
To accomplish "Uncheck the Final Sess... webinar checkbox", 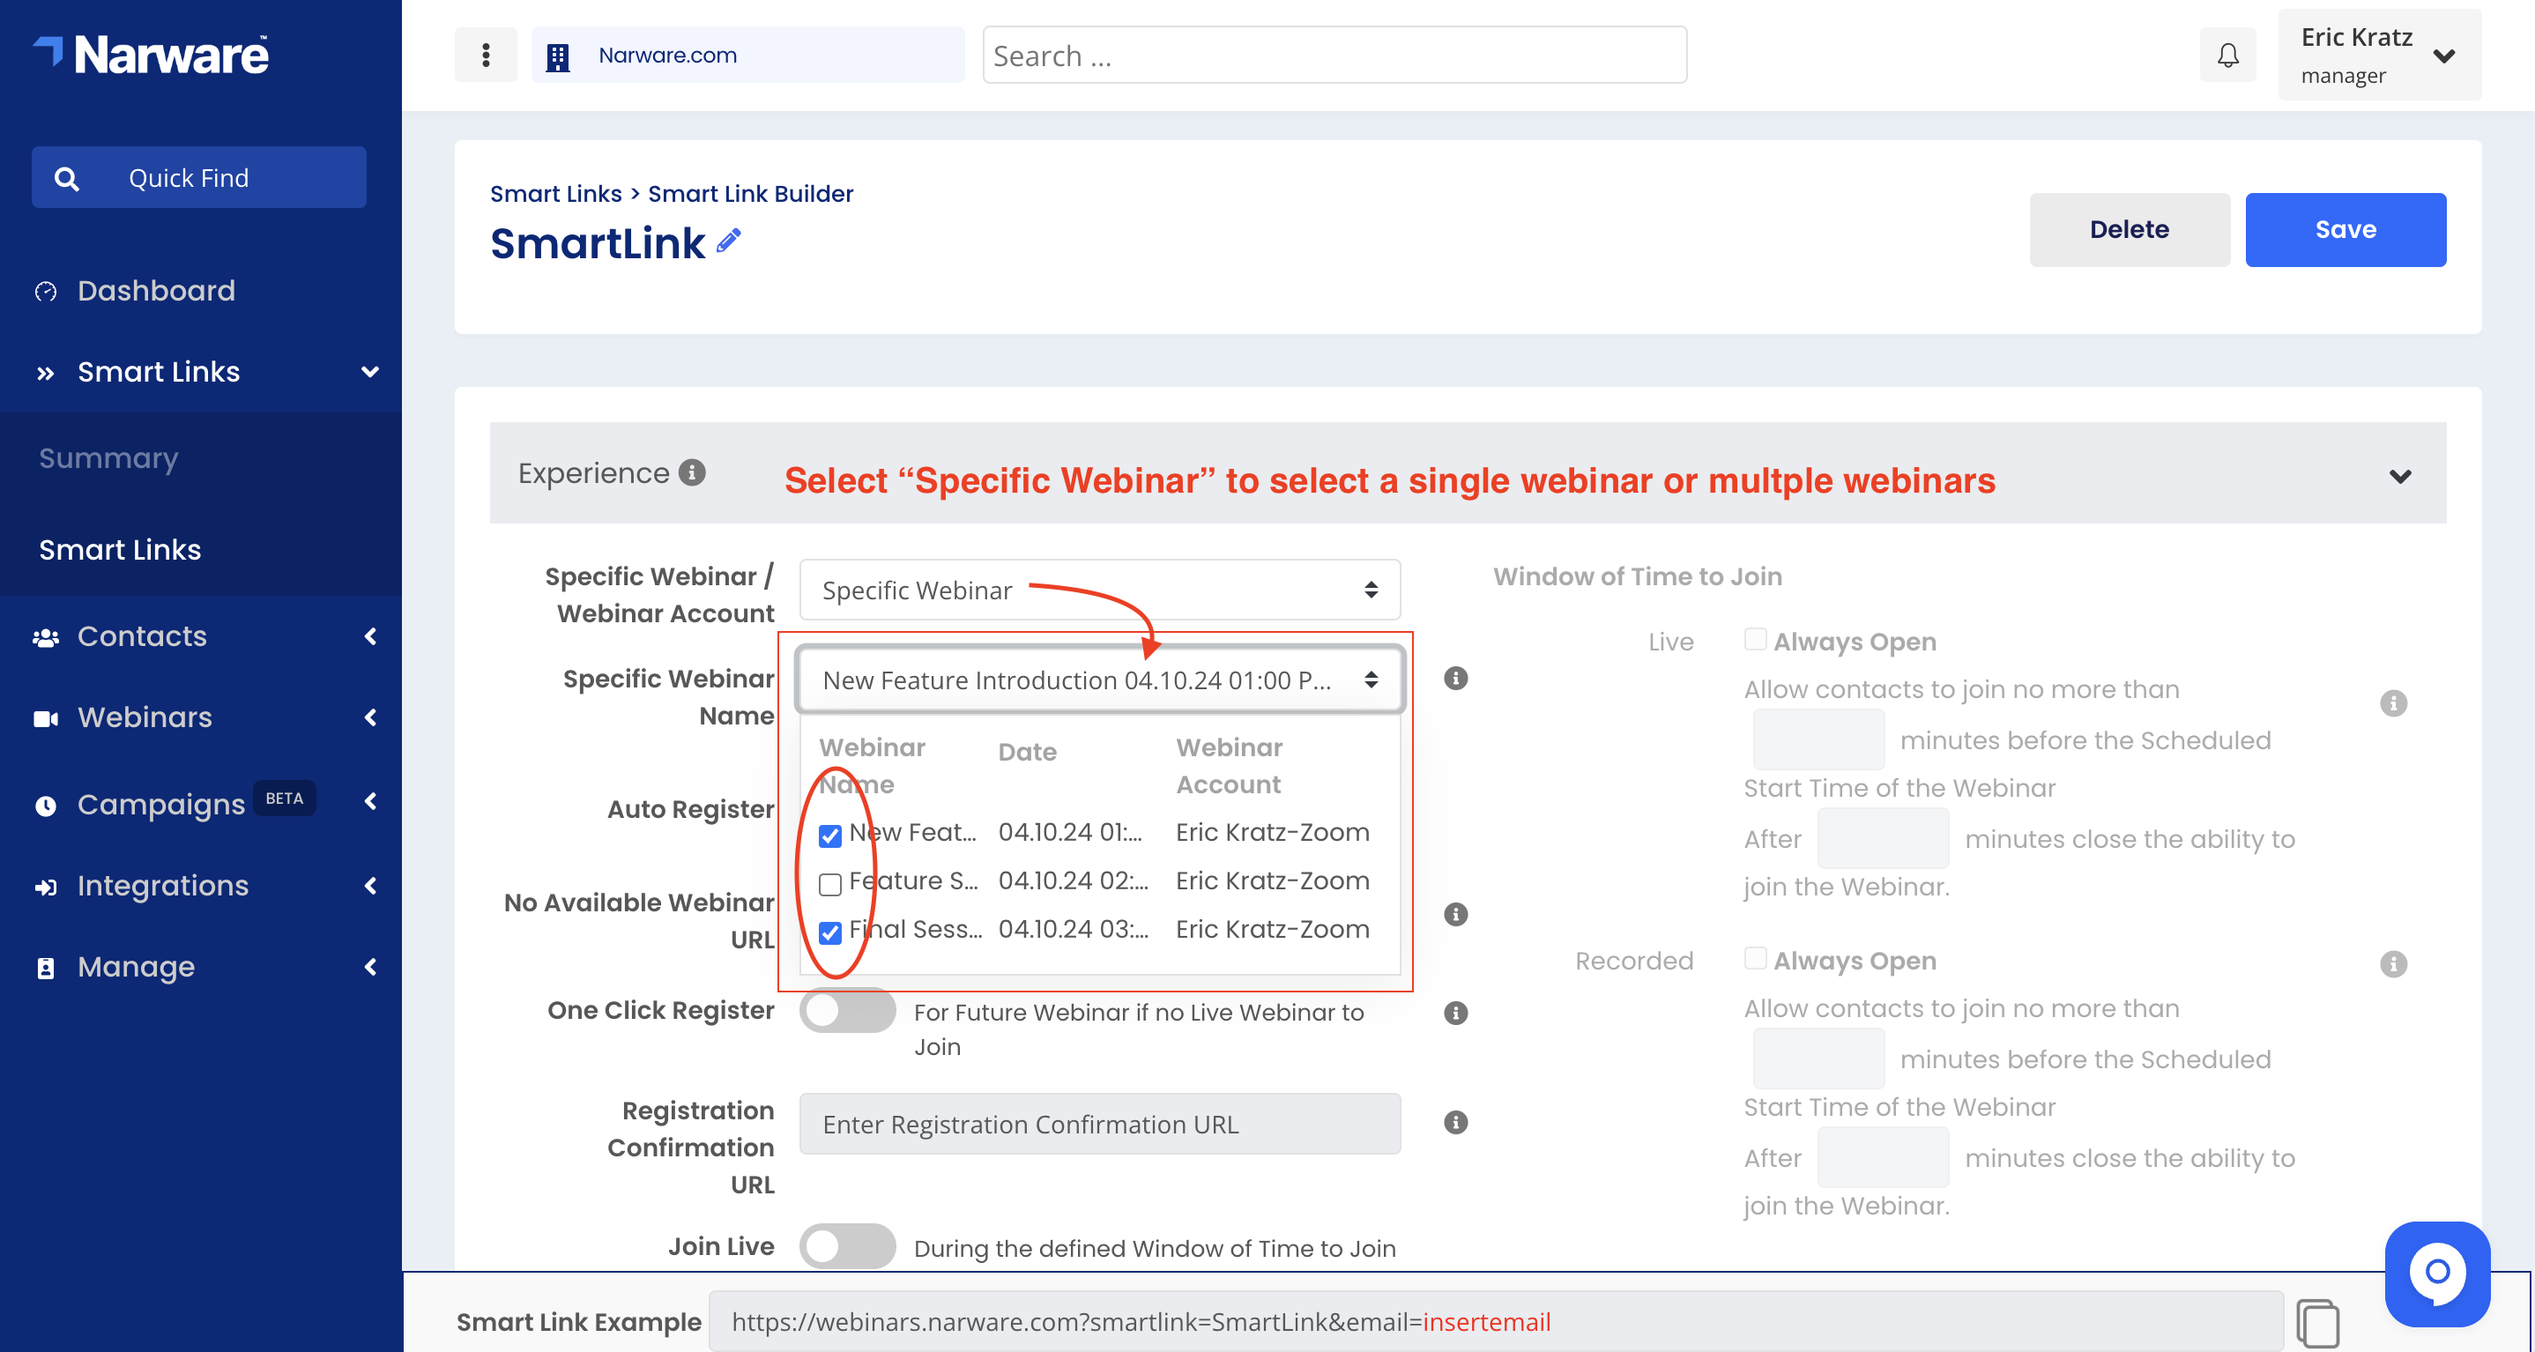I will pyautogui.click(x=829, y=932).
